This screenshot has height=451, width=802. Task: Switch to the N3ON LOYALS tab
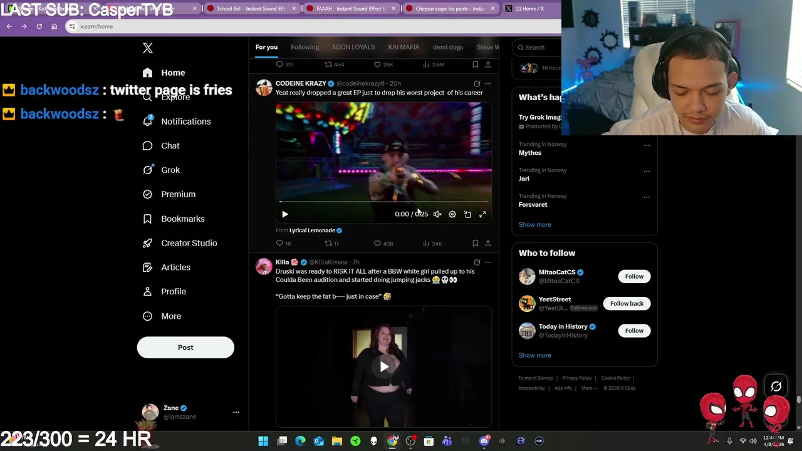[x=353, y=47]
